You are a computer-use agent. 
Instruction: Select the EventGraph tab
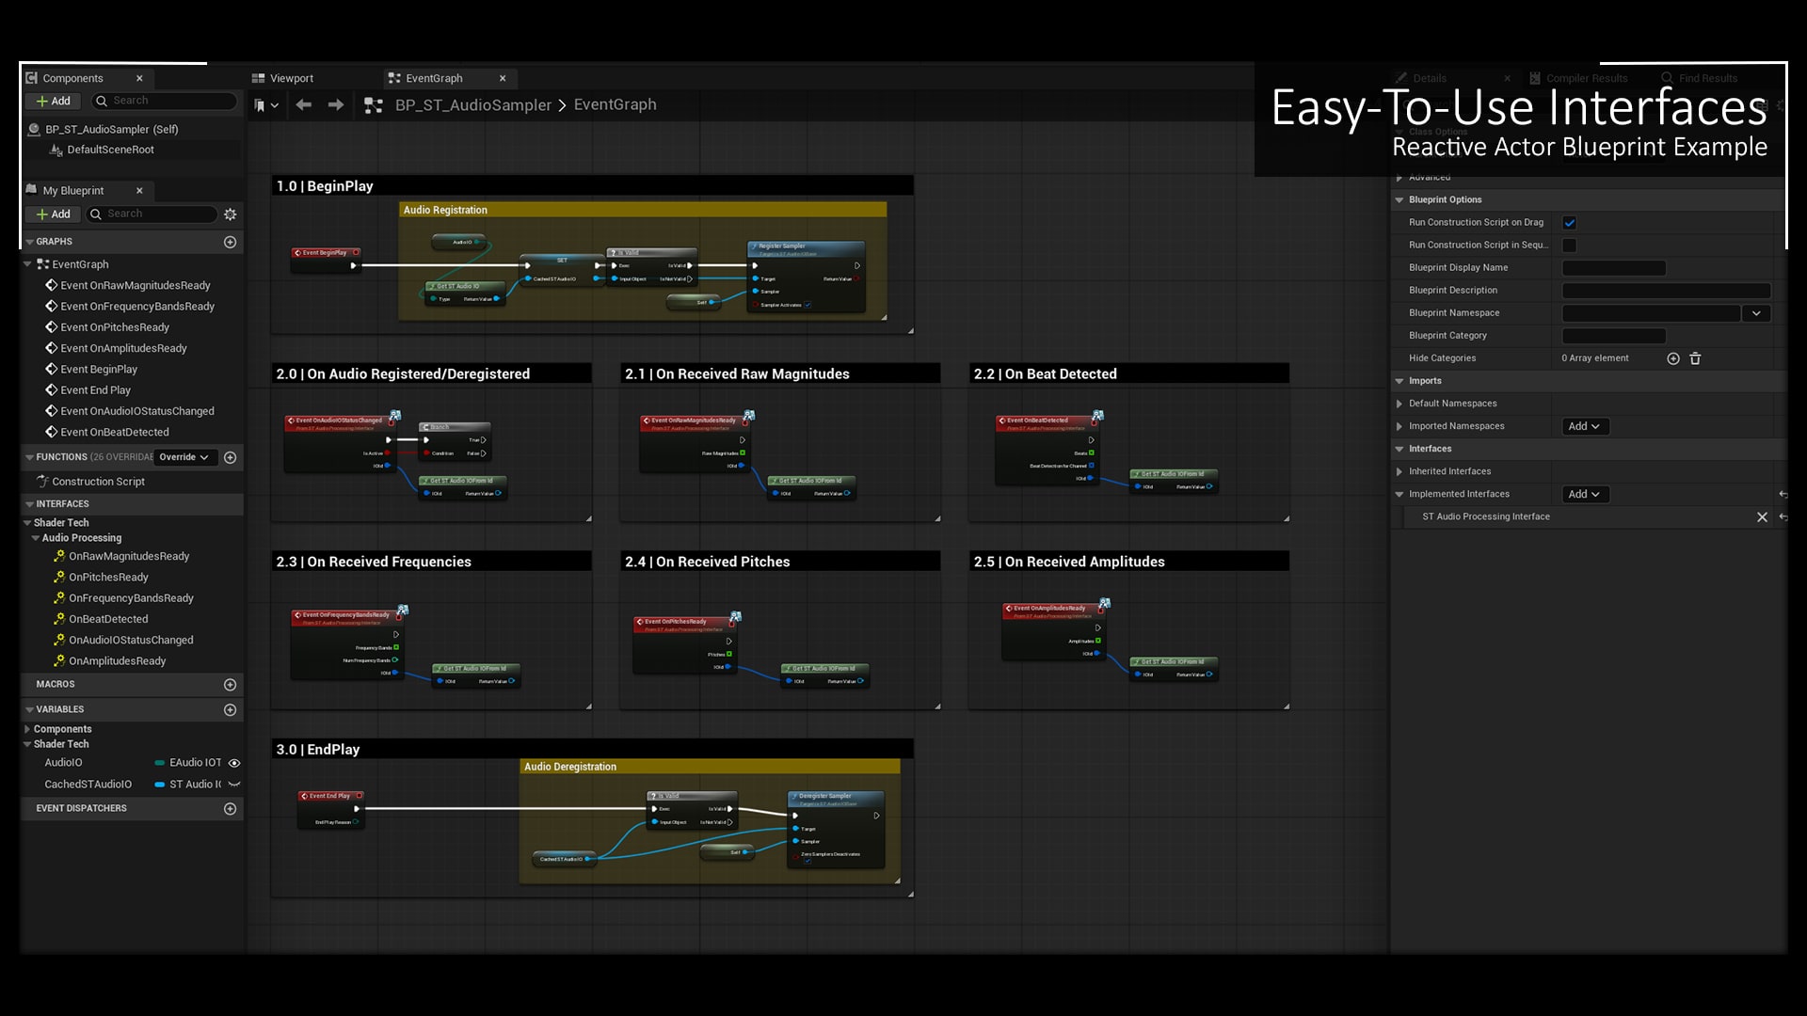click(434, 78)
